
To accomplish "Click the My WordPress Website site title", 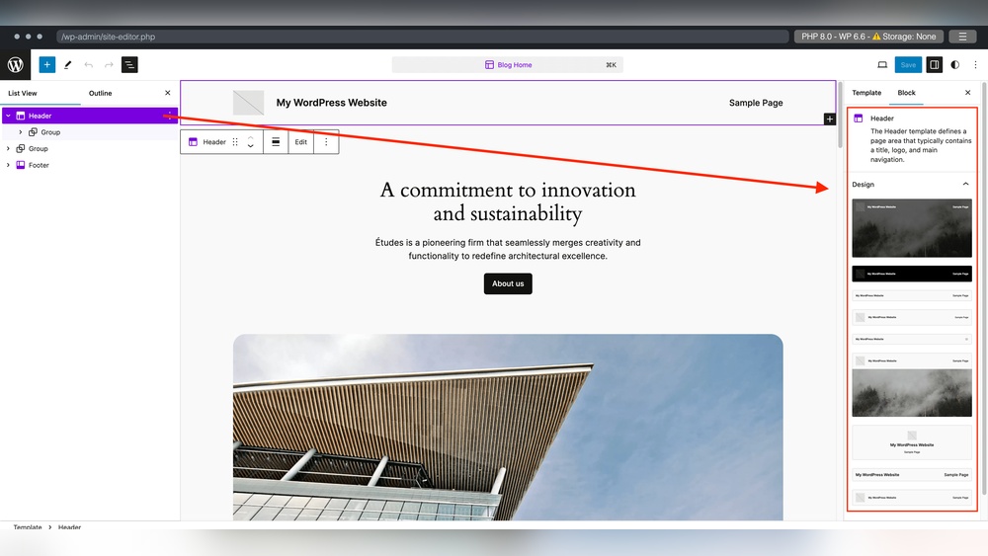I will click(x=331, y=103).
